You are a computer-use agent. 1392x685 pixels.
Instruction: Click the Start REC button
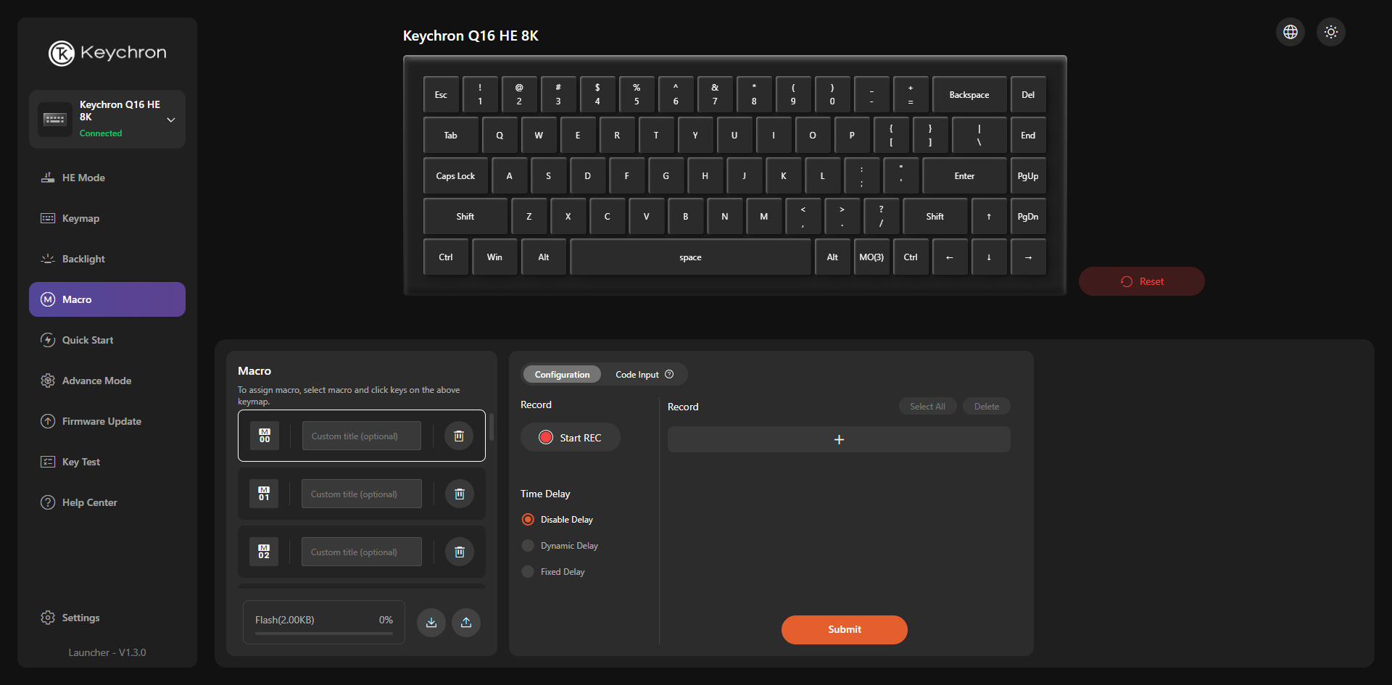pos(570,438)
